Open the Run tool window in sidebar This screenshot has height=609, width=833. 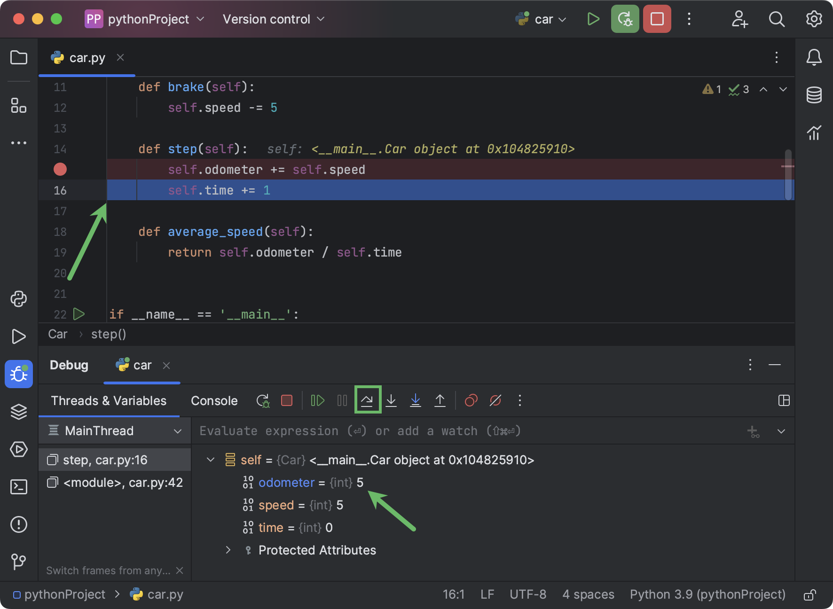coord(19,336)
